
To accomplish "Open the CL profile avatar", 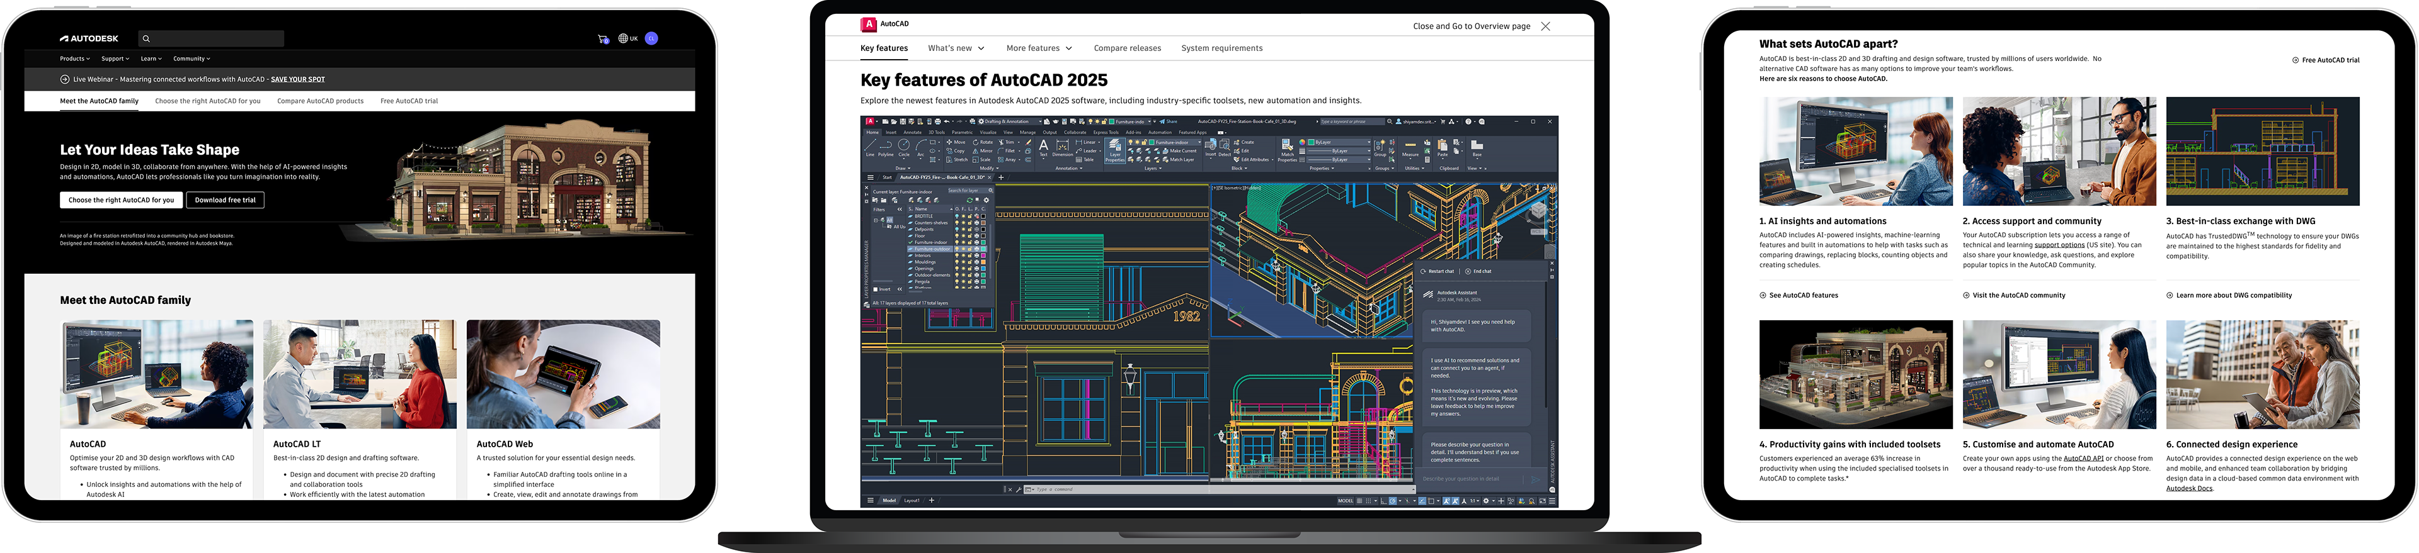I will click(652, 38).
